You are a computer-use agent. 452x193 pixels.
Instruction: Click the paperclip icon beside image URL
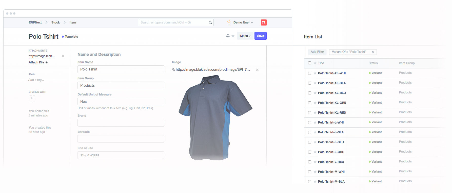[173, 69]
